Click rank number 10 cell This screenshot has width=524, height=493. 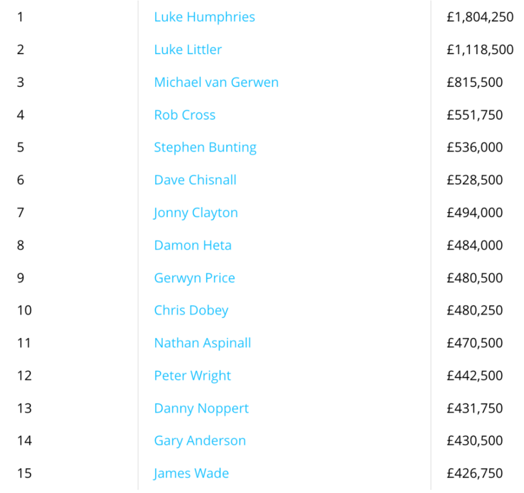click(25, 310)
